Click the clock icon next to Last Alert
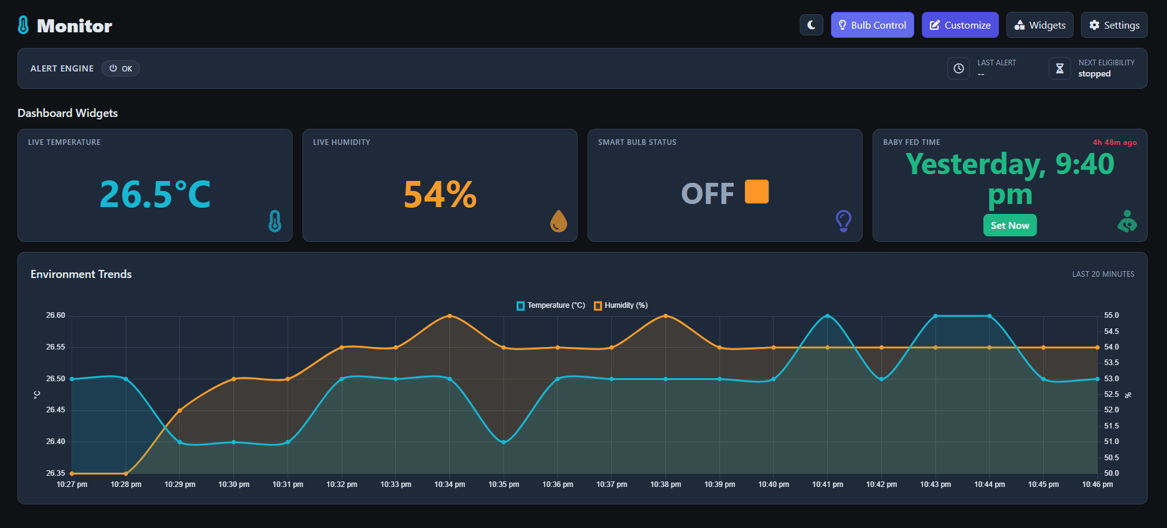The image size is (1167, 528). (x=958, y=68)
